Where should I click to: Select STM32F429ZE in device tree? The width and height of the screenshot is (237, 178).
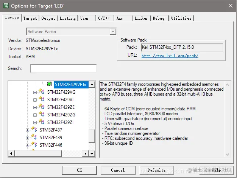(x=61, y=107)
